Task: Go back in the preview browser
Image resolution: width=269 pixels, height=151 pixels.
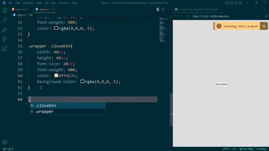Action: click(x=176, y=16)
